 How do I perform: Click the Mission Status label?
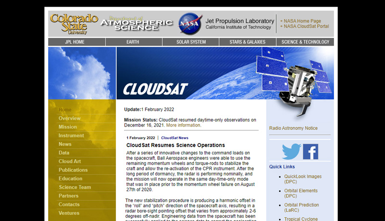coord(141,120)
